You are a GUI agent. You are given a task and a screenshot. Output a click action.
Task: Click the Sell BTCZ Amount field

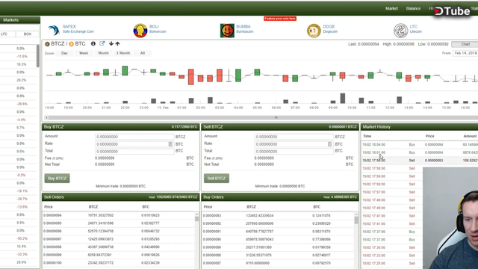pyautogui.click(x=294, y=137)
